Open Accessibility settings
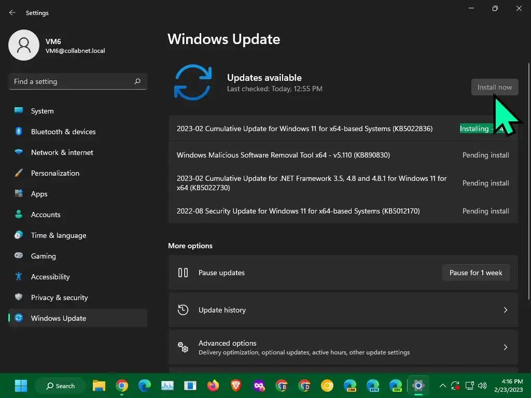 coord(78,277)
